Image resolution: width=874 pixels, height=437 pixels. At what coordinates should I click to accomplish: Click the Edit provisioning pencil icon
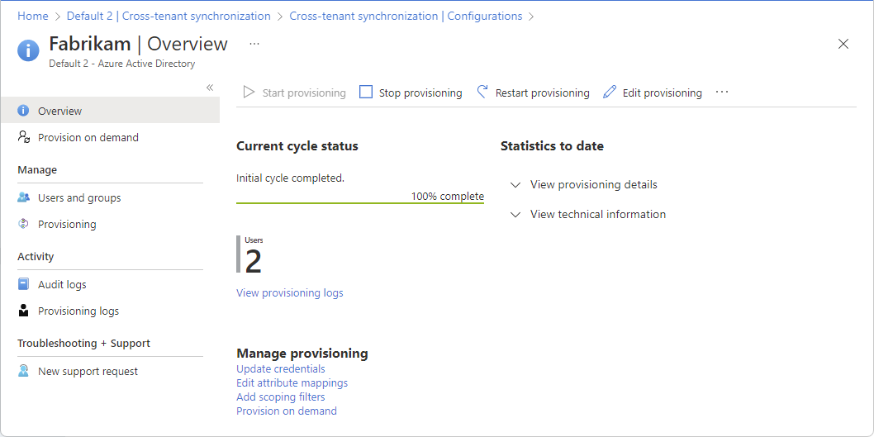[610, 92]
